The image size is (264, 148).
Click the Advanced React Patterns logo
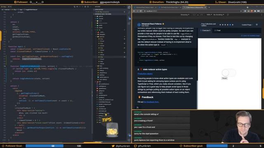[139, 25]
